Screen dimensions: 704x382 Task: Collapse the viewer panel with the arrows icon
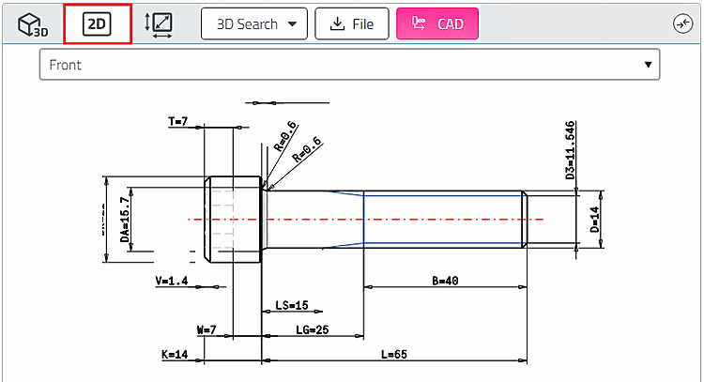[682, 23]
